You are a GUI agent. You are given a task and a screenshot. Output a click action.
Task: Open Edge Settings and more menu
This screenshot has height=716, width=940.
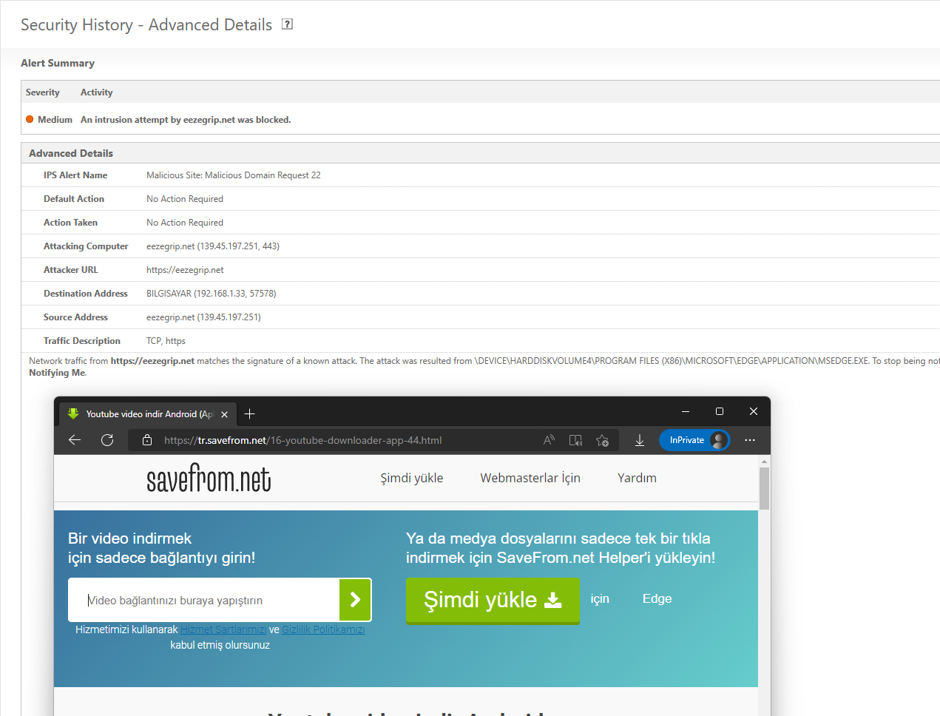pos(750,440)
